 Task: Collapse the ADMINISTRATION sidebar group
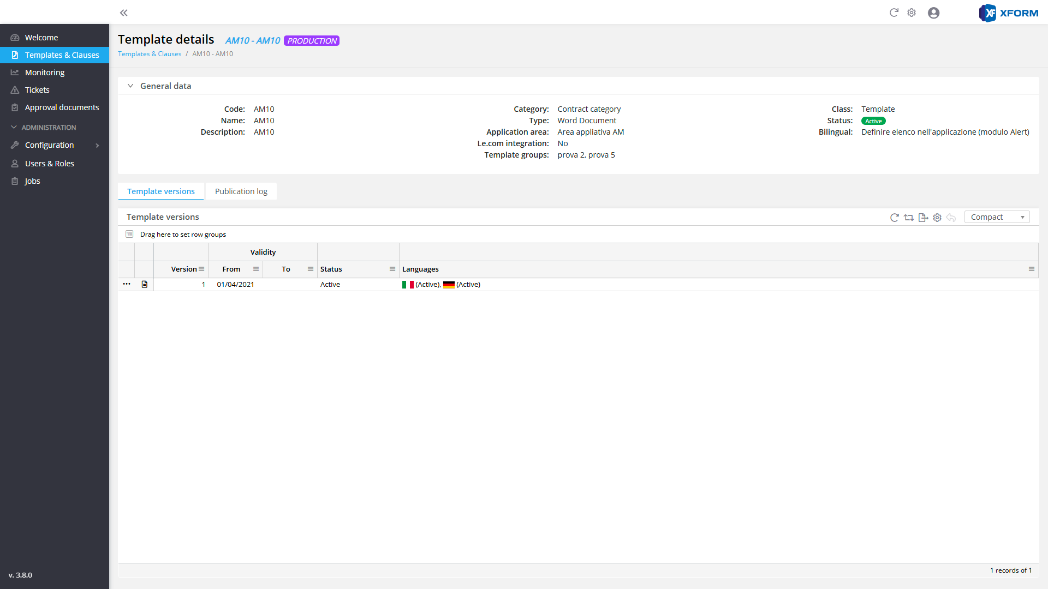(14, 127)
